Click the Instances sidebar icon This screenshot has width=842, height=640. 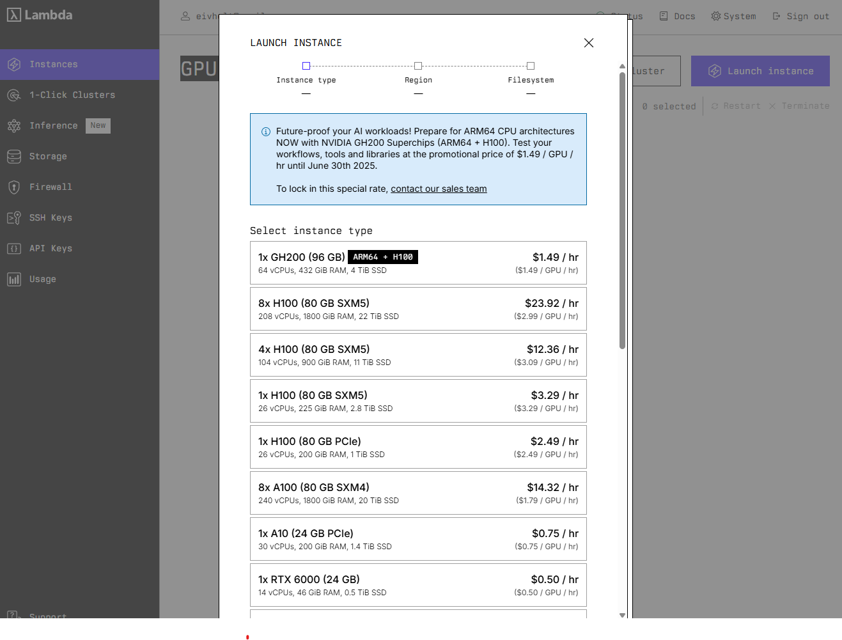(14, 65)
